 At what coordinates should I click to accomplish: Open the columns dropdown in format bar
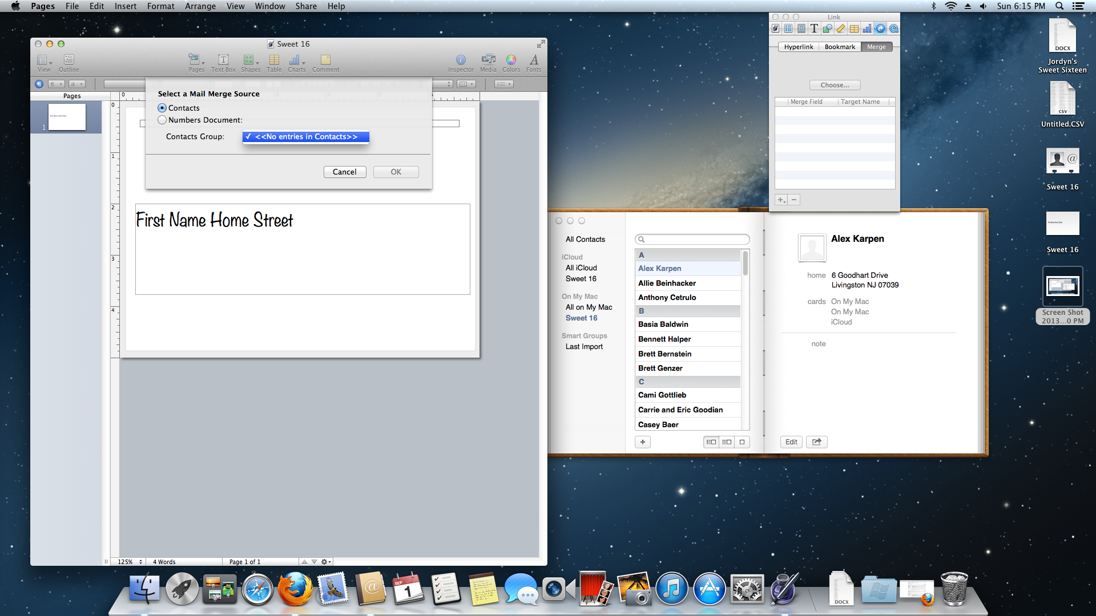(467, 84)
